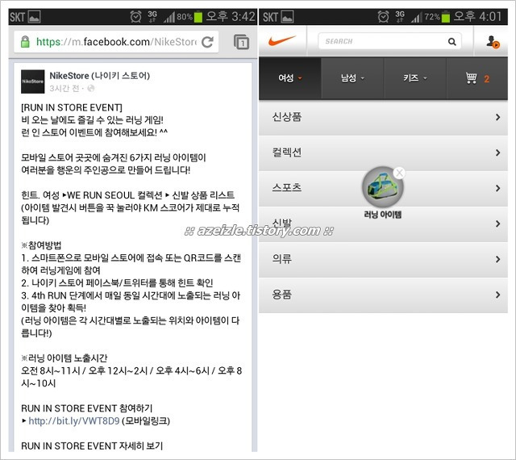The width and height of the screenshot is (516, 460).
Task: Open the bit.ly/VWT8D9 mobile link
Action: tap(73, 420)
